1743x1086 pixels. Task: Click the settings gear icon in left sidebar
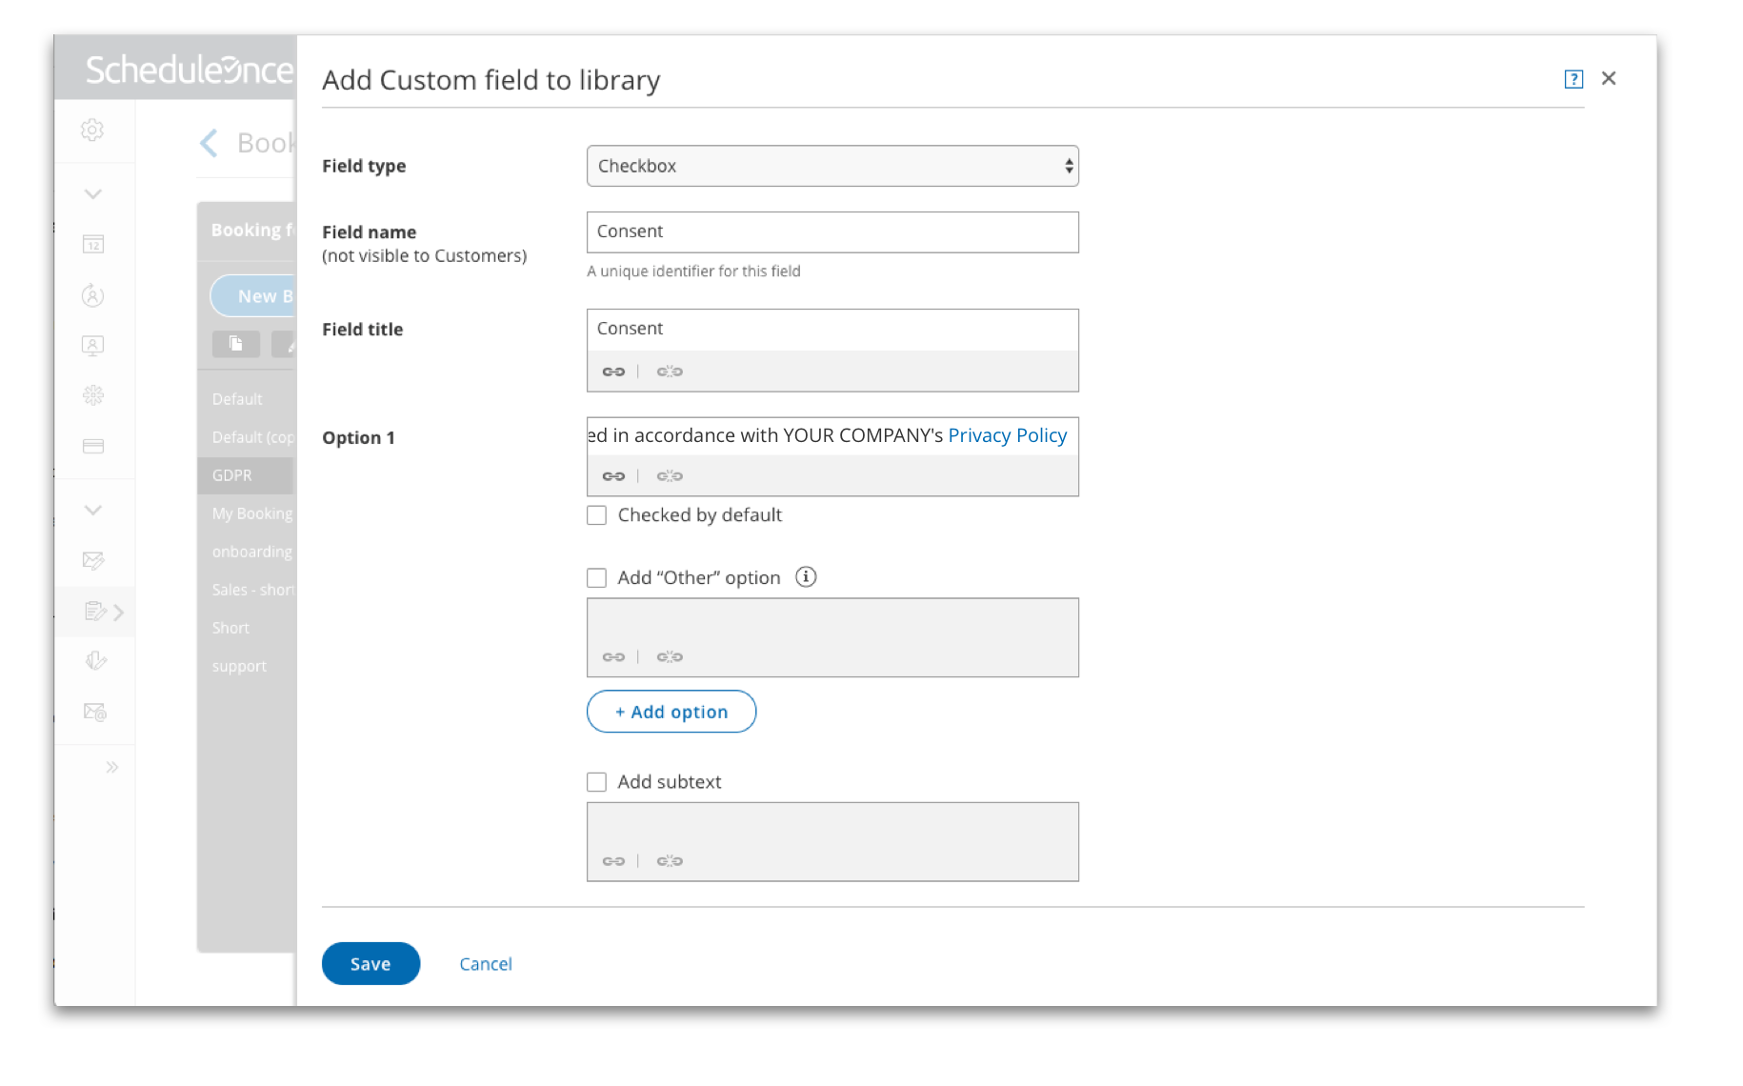pyautogui.click(x=92, y=131)
